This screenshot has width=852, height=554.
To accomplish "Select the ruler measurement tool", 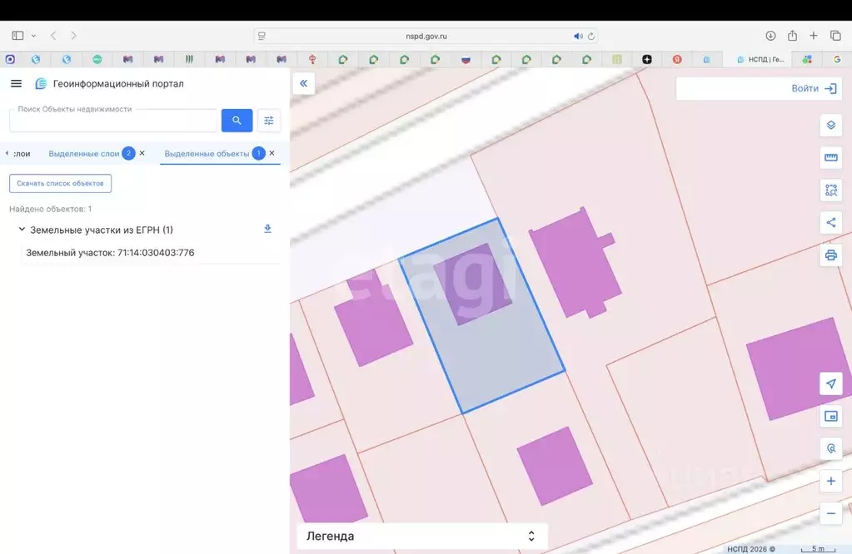I will [x=831, y=158].
